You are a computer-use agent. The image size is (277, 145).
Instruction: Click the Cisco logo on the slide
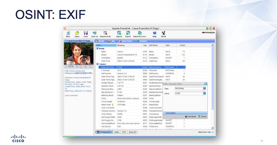click(x=18, y=138)
